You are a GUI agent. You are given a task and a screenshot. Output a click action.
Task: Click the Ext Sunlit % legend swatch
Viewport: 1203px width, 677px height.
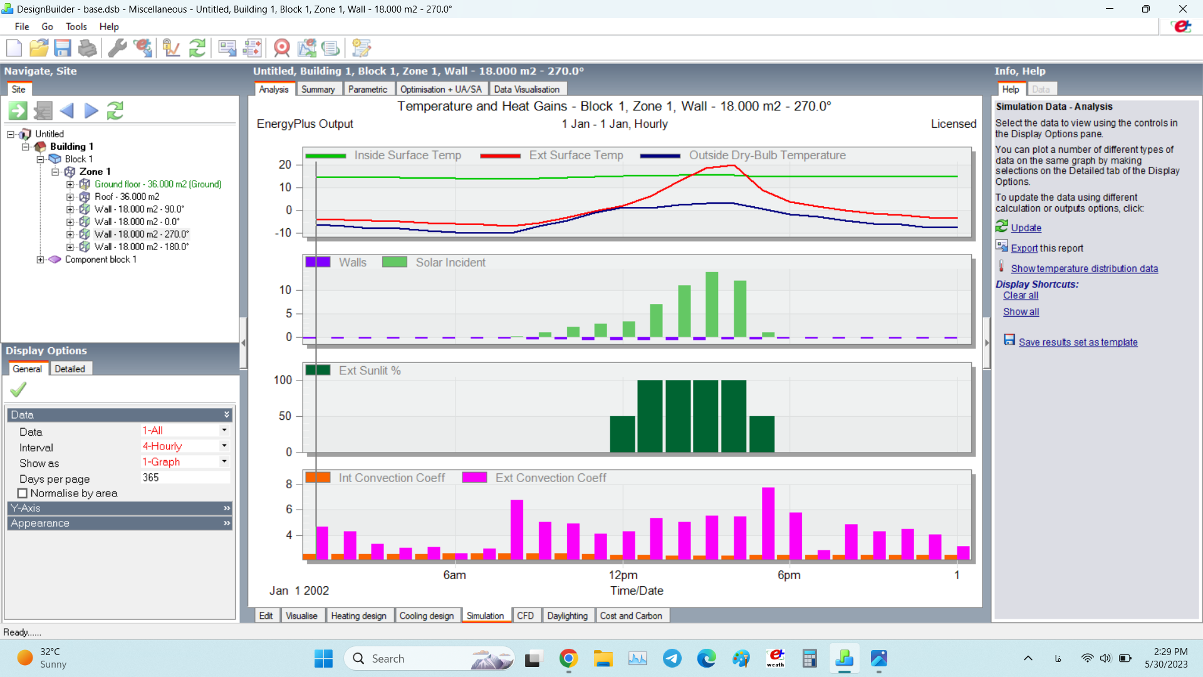coord(318,370)
